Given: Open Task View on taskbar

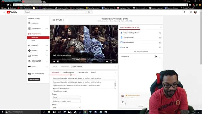Looking at the screenshot, I should coord(44,112).
